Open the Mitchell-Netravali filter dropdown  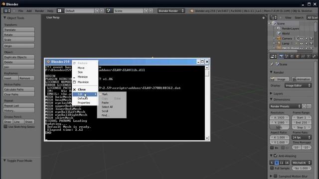[x=301, y=163]
